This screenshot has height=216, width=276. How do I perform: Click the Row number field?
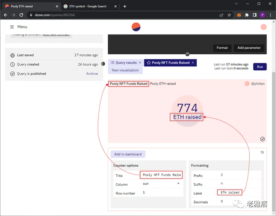[x=161, y=193]
